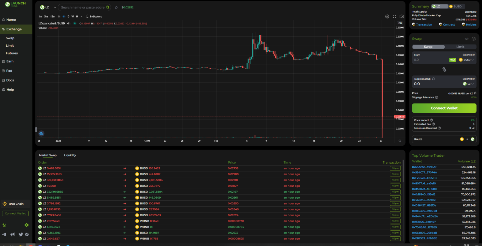Switch to the Liquidity tab
The height and width of the screenshot is (246, 482).
[x=70, y=155]
